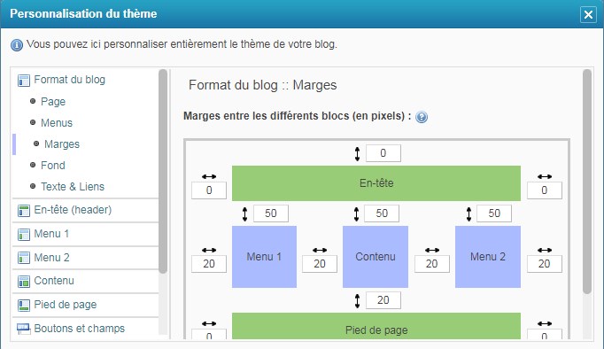Open Texte & Liens settings
Viewport: 604px width, 349px height.
[x=73, y=186]
